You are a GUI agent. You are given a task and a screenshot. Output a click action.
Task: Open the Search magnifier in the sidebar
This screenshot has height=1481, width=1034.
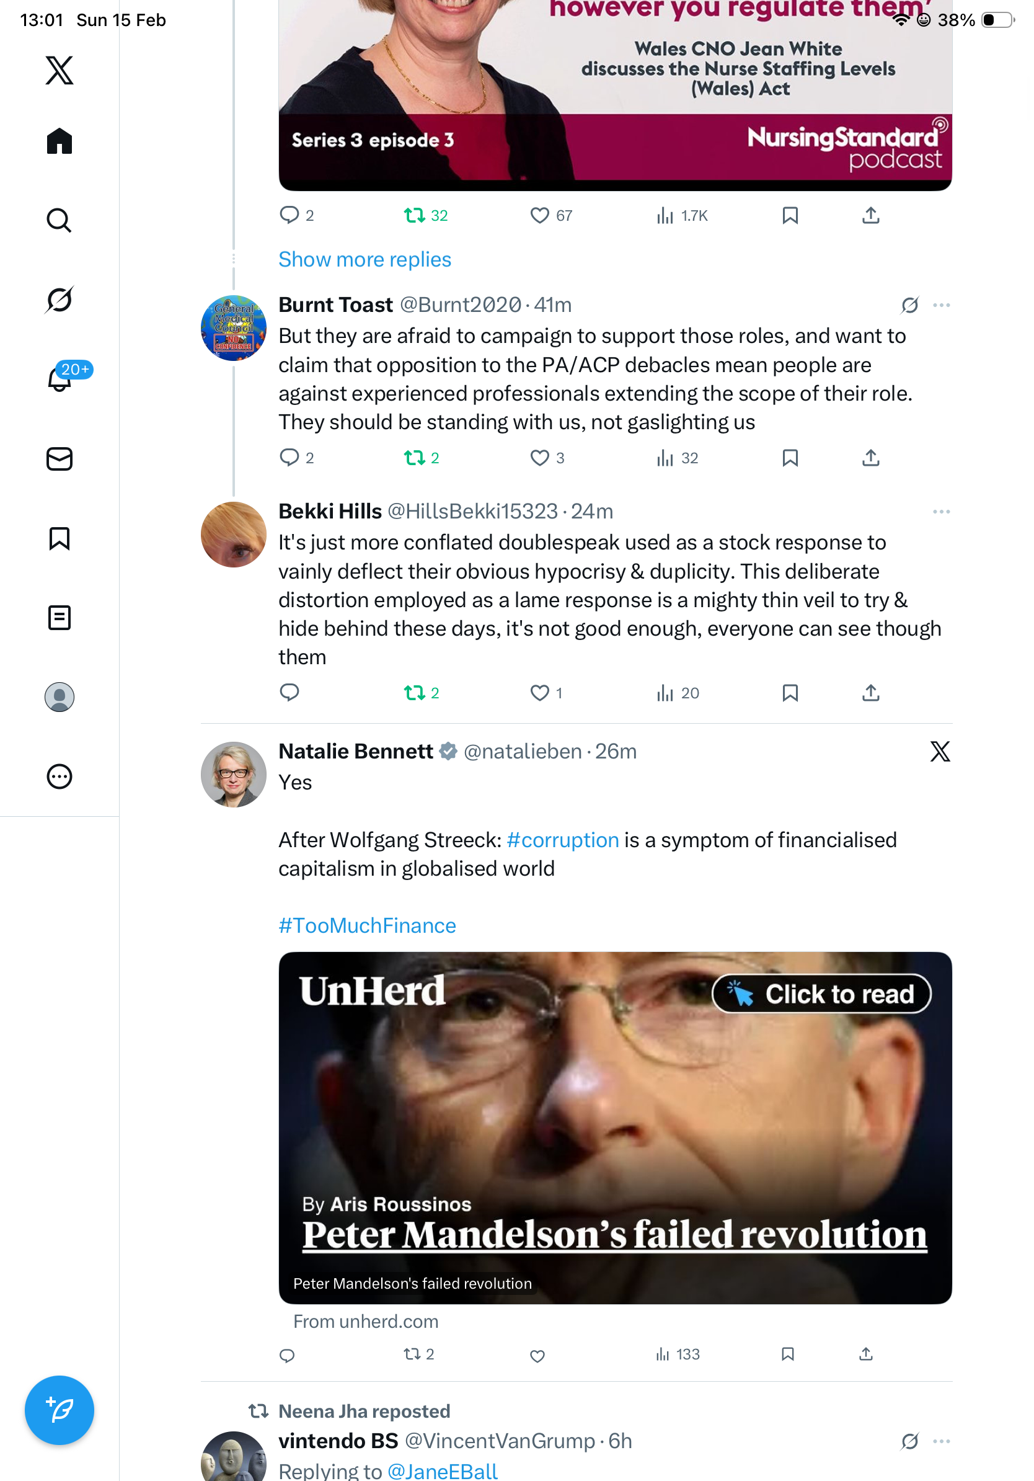pos(60,221)
